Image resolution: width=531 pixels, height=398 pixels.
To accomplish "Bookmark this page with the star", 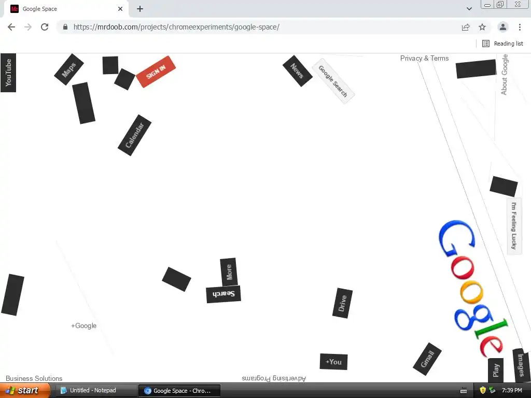I will pos(482,27).
